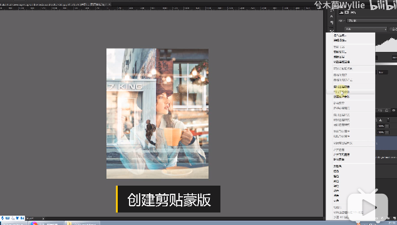The image size is (397, 225).
Task: Open the top collapsed panel icon in dock
Action: point(332,11)
